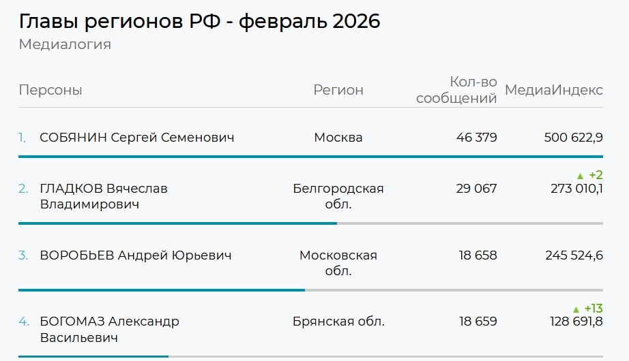The height and width of the screenshot is (361, 629).
Task: Click Воробьев's MediaIndex progress bar
Action: tap(162, 290)
